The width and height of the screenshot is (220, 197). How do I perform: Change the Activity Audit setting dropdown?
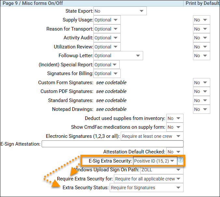[107, 38]
